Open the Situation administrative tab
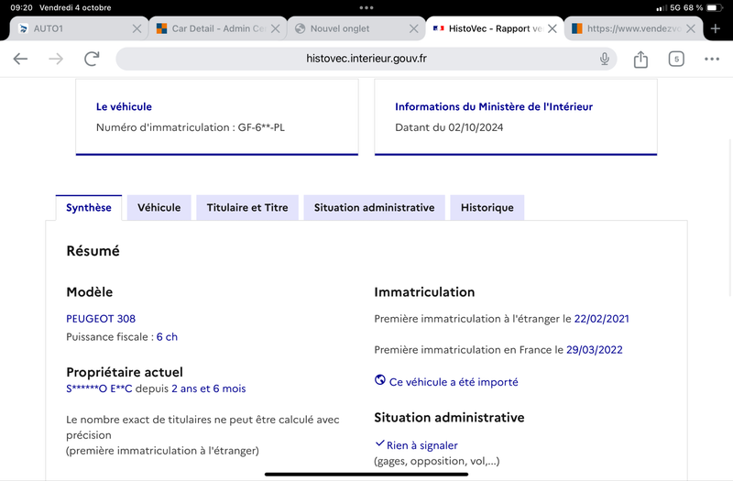Viewport: 733px width, 481px height. click(374, 208)
